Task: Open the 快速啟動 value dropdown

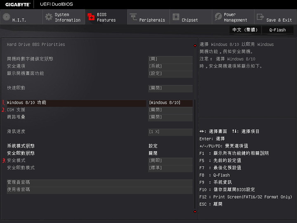Action: coord(170,88)
